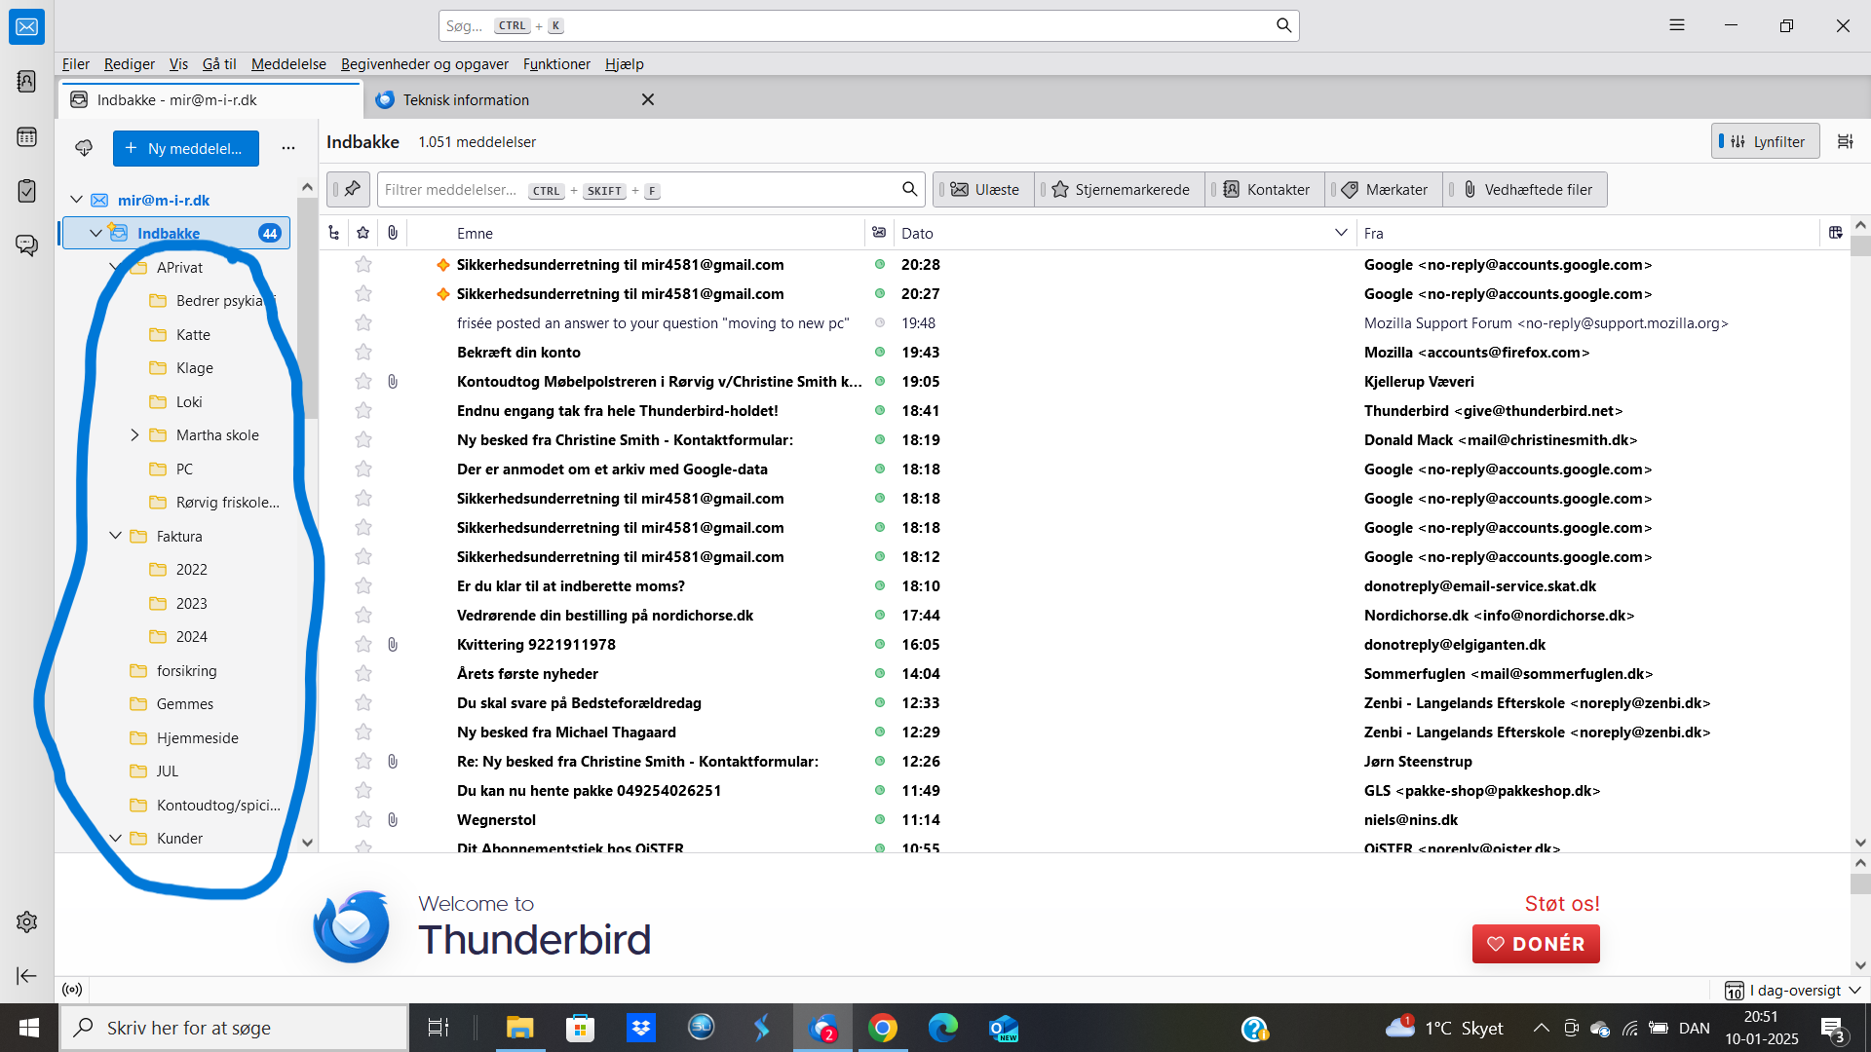Open File Explorer from taskbar
The height and width of the screenshot is (1052, 1871).
519,1028
